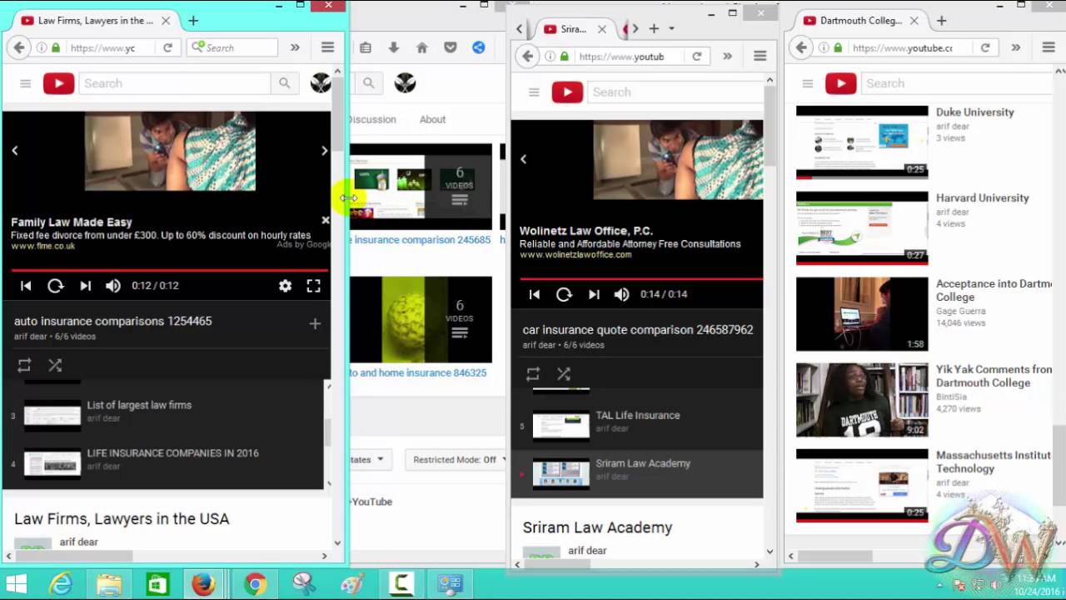The image size is (1066, 600).
Task: Open Wolinetz Law Office ad link
Action: tap(575, 255)
